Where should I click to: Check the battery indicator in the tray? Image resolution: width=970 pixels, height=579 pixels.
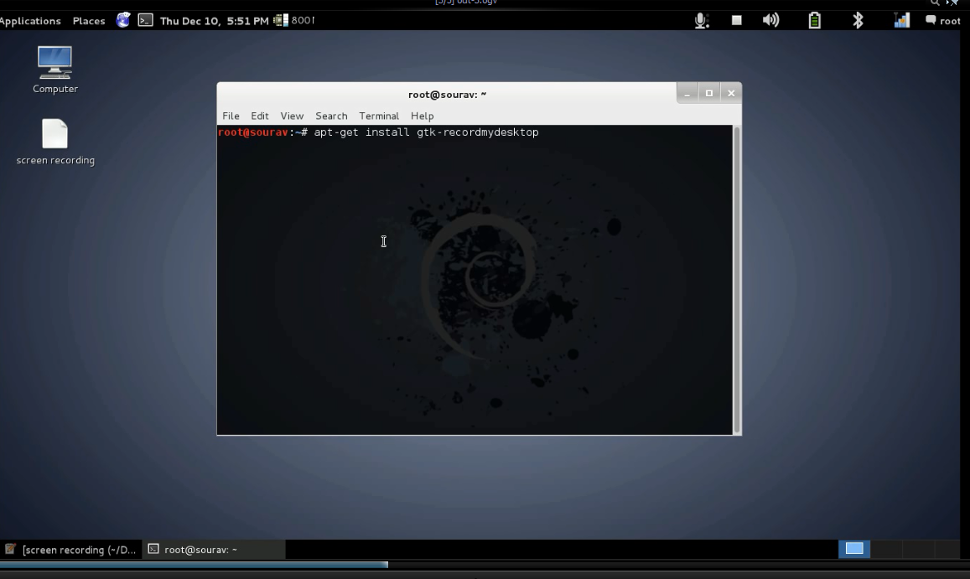(813, 19)
